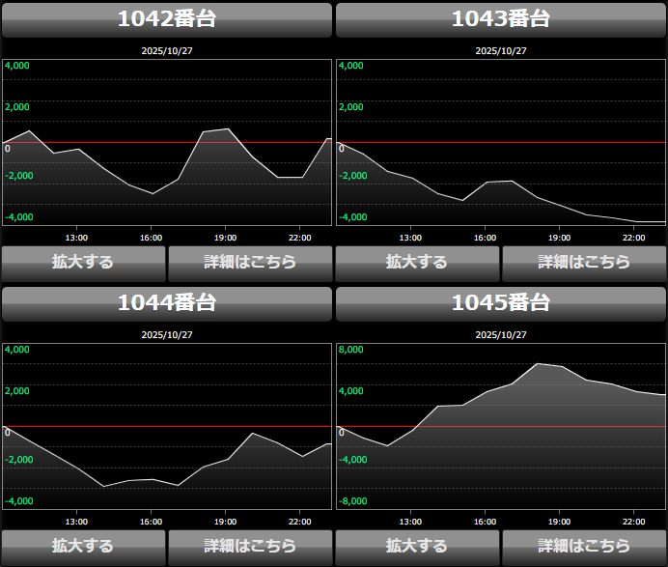Open 詳細はこちら for machine 1043番台
The height and width of the screenshot is (567, 668).
[x=584, y=262]
